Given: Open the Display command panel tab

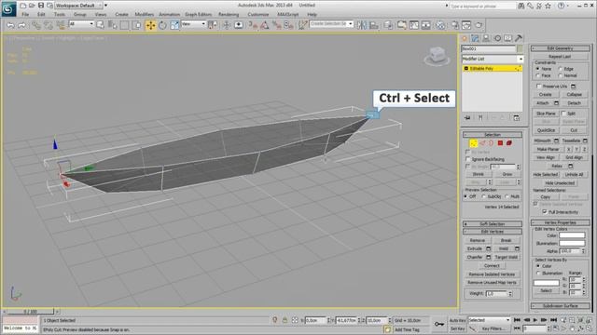Looking at the screenshot, I should tap(507, 38).
